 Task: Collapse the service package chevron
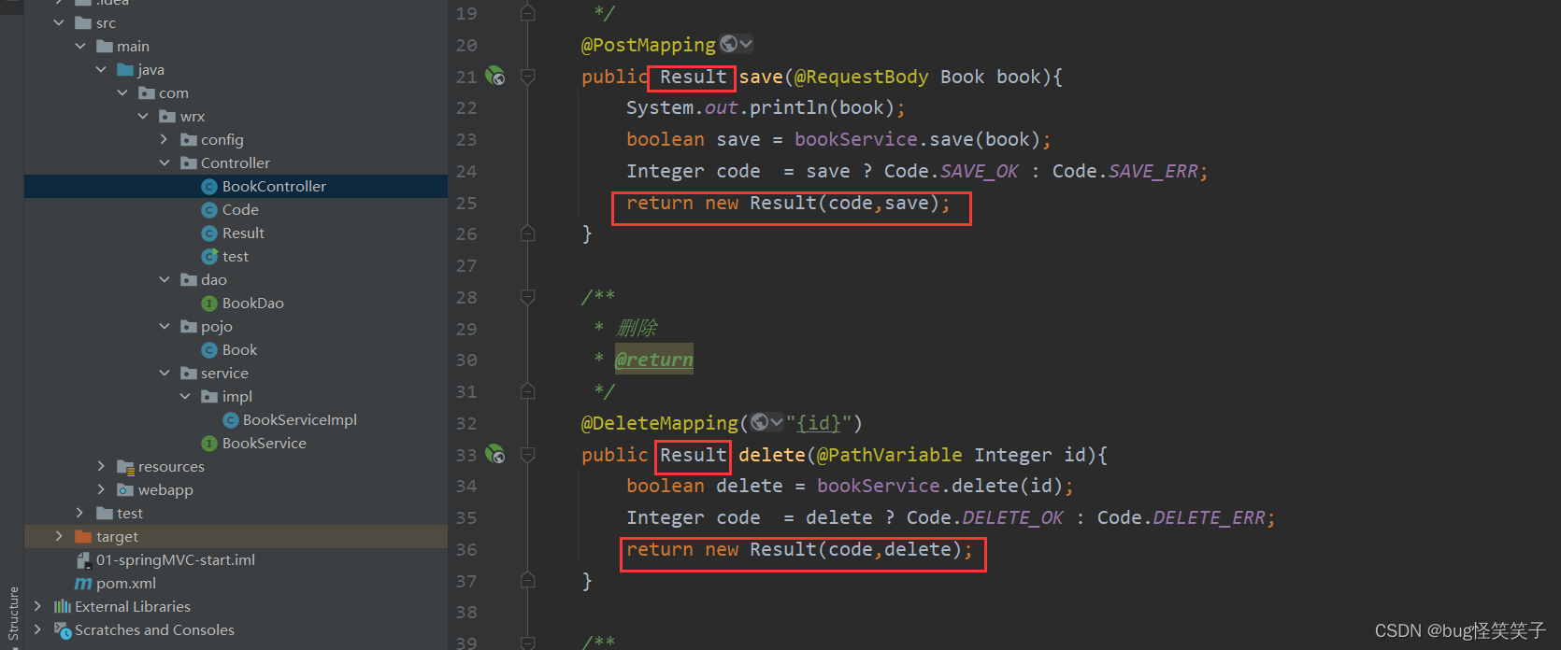tap(165, 373)
